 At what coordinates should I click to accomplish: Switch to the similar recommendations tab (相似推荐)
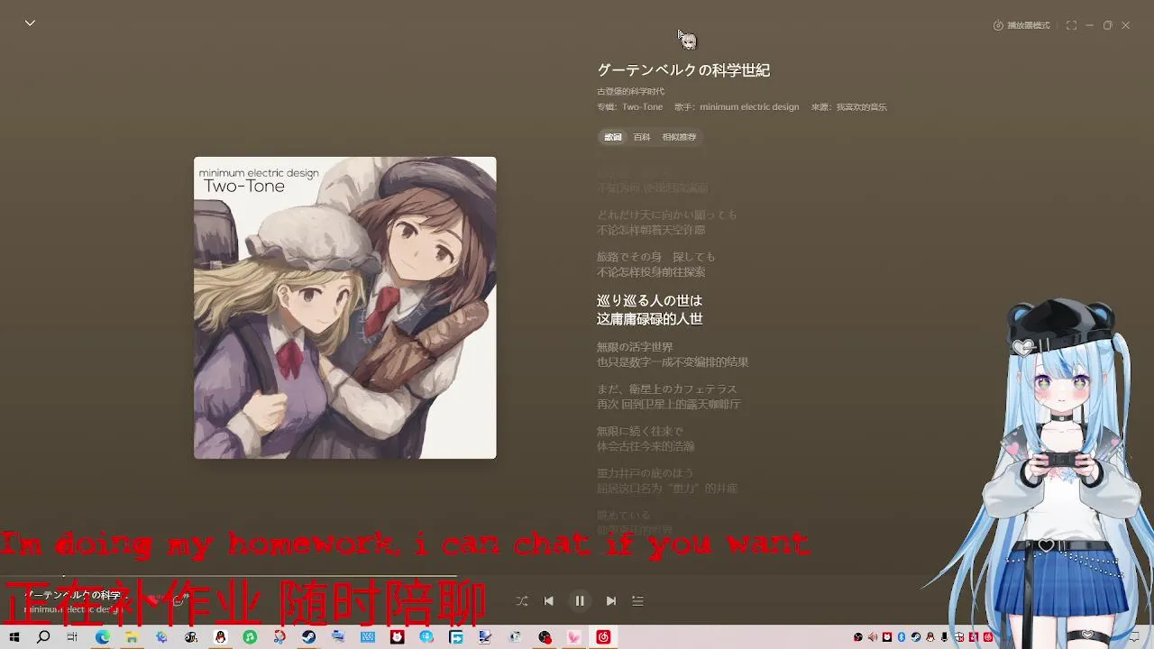[679, 137]
